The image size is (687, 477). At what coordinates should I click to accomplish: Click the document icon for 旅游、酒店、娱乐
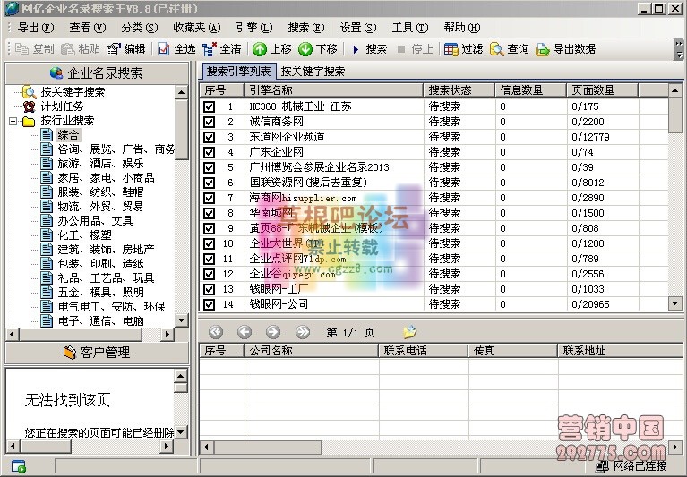click(47, 163)
